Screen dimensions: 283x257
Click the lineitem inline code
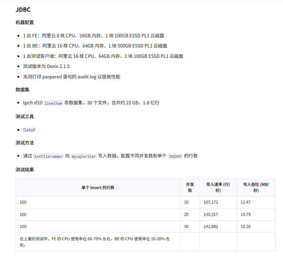(x=54, y=103)
